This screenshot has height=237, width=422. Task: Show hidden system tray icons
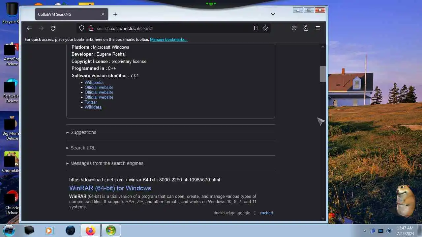365,231
